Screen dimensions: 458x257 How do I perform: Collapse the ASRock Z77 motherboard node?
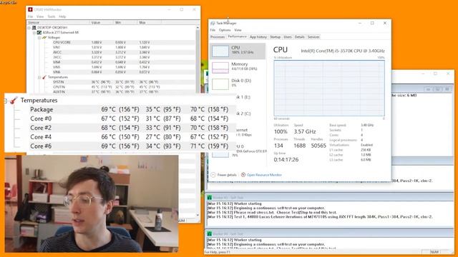tap(34, 33)
